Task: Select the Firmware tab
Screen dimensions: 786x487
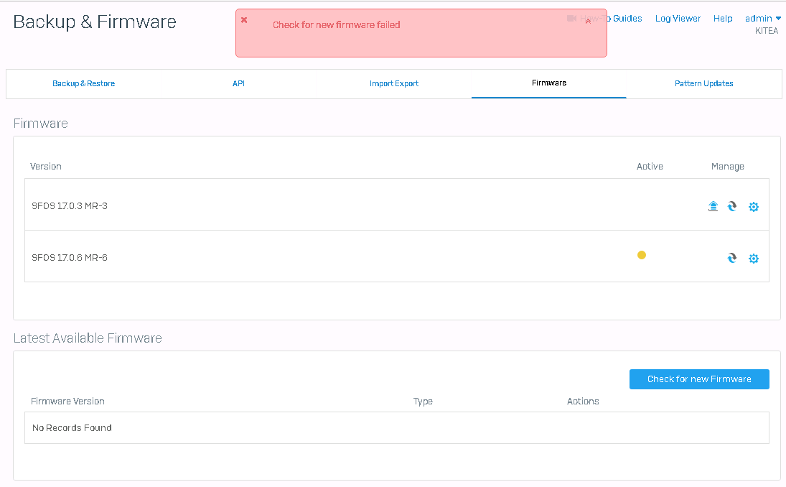Action: coord(549,83)
